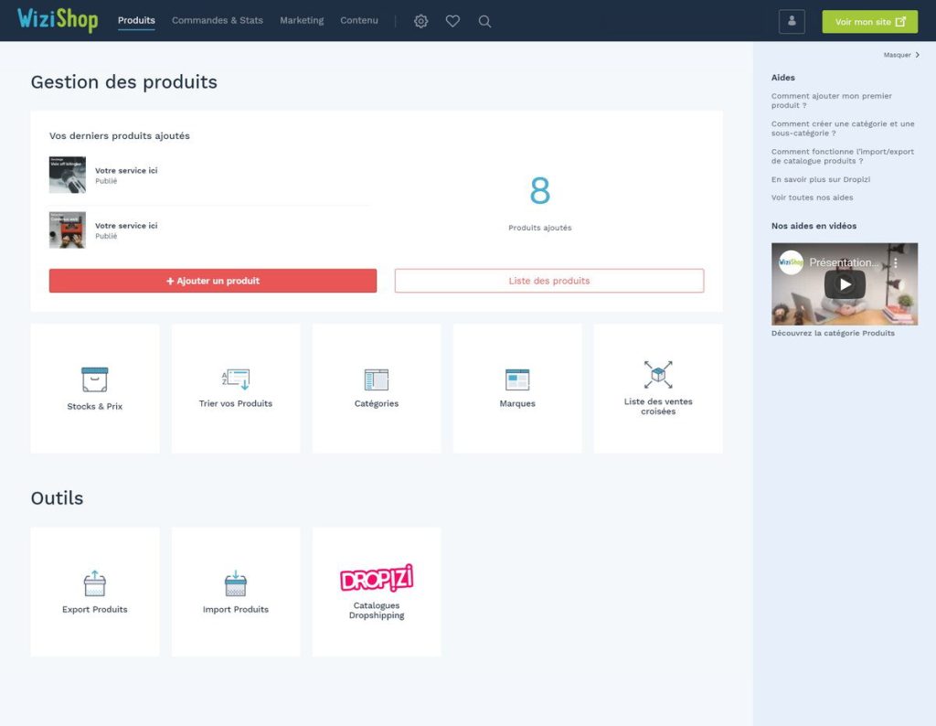
Task: Open the settings gear in the top bar
Action: 420,20
